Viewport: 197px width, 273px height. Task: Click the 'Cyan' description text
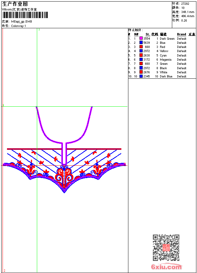click(x=163, y=55)
